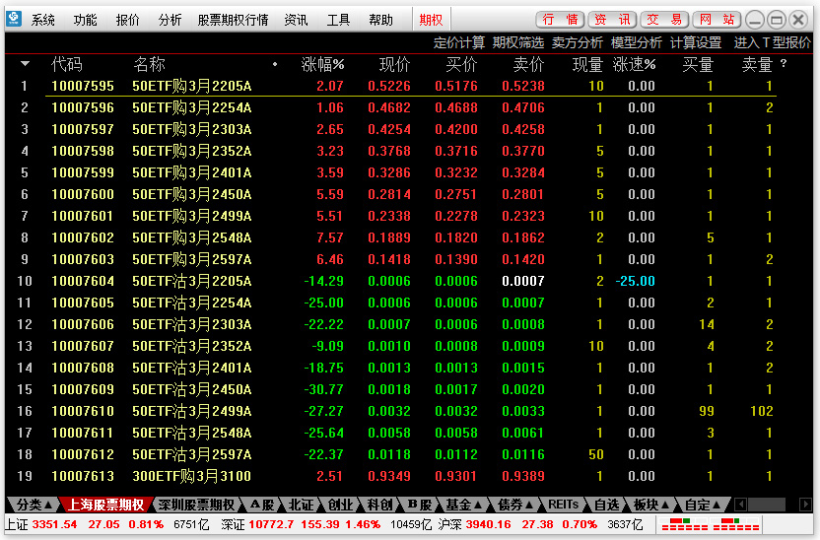Open the 股票期权行情 menu
The image size is (820, 540).
233,20
